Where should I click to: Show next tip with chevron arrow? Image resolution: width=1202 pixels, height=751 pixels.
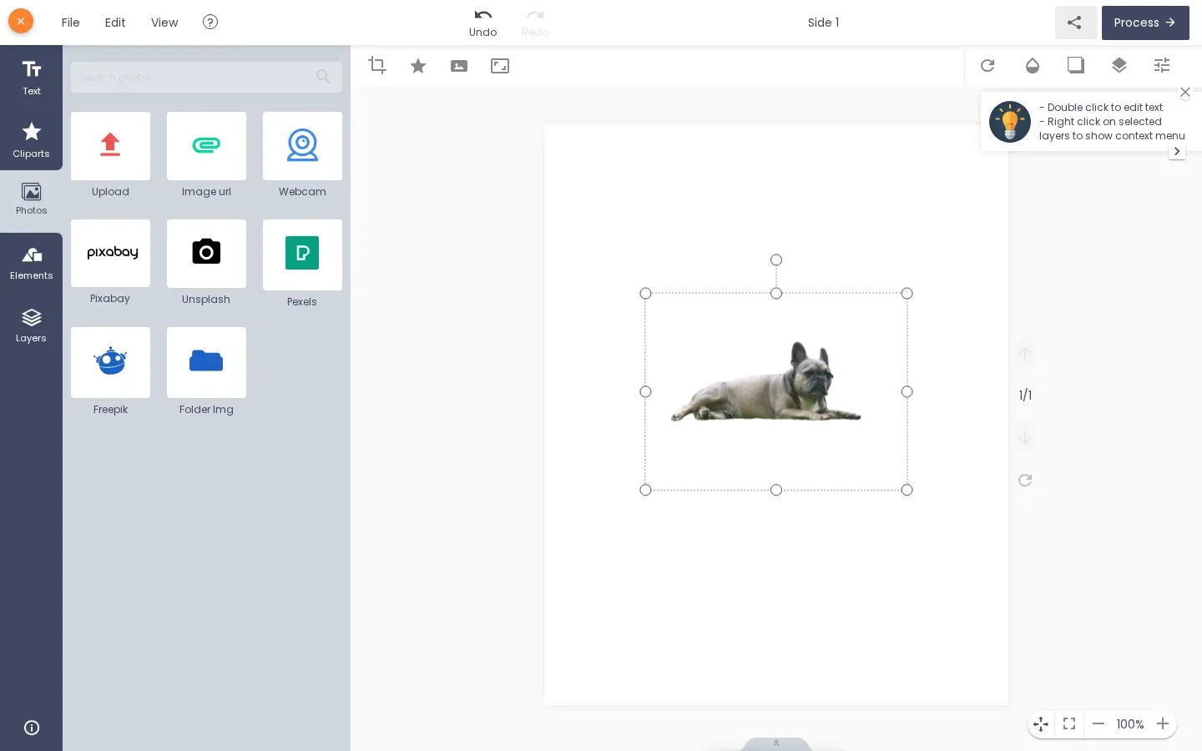(1177, 151)
